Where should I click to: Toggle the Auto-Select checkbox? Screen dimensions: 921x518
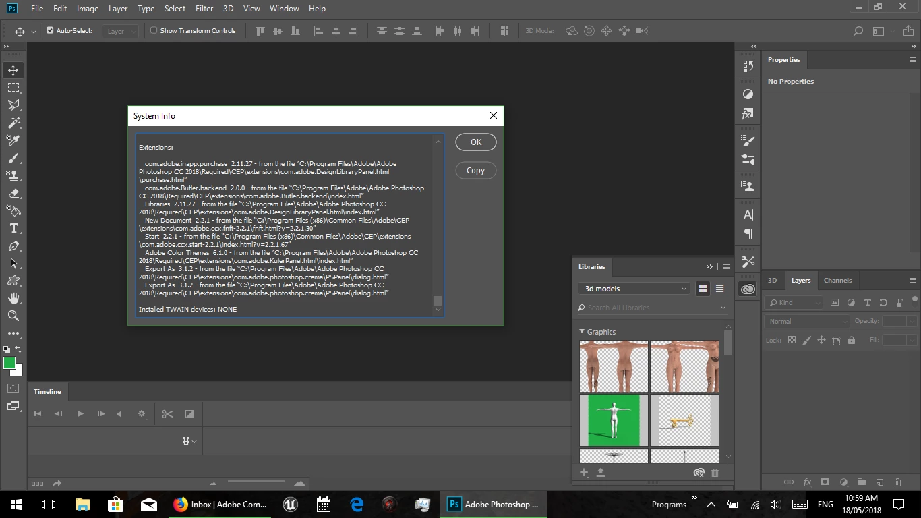pos(50,30)
